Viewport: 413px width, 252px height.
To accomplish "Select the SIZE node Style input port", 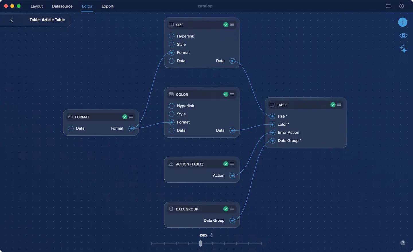I will pos(172,44).
